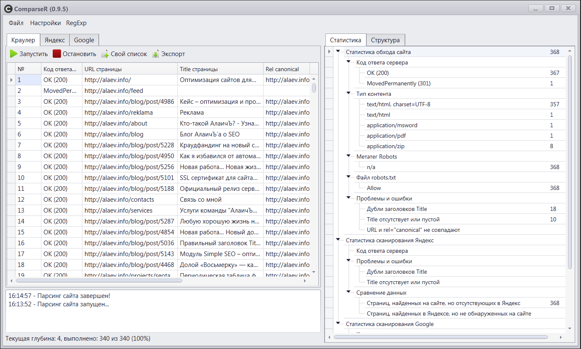Collapse the Метатег Robots node

tap(348, 156)
